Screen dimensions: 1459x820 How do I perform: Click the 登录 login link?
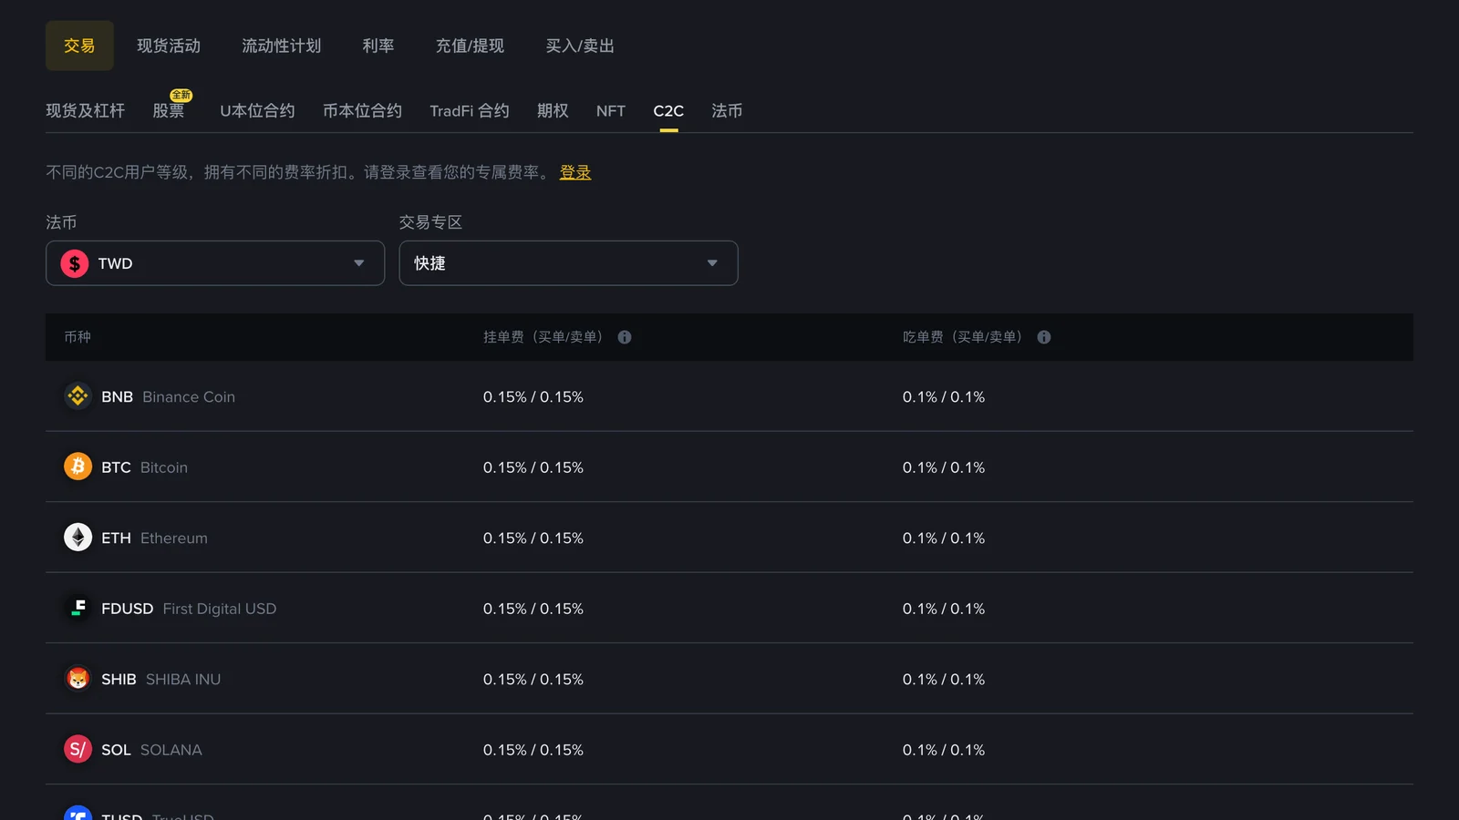point(575,172)
